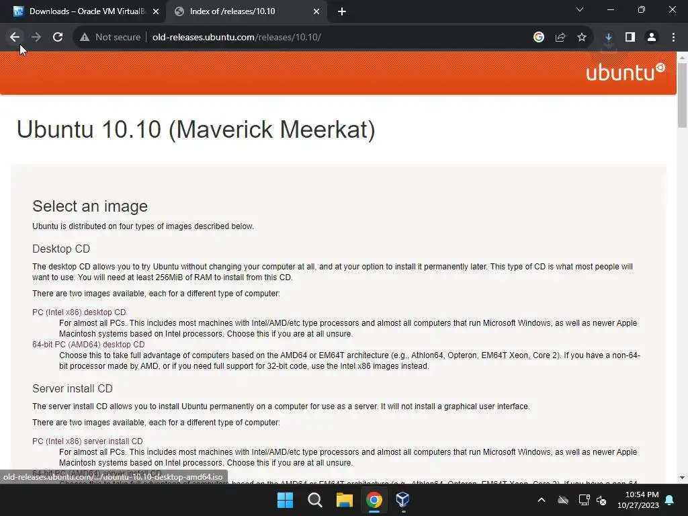Click the Server install CD subheading

[73, 388]
